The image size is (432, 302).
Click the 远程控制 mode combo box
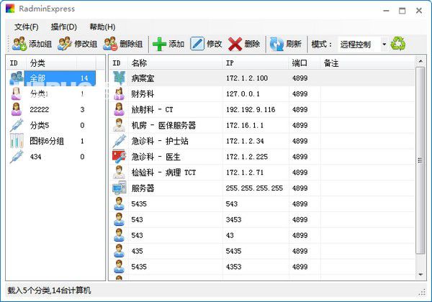click(363, 44)
